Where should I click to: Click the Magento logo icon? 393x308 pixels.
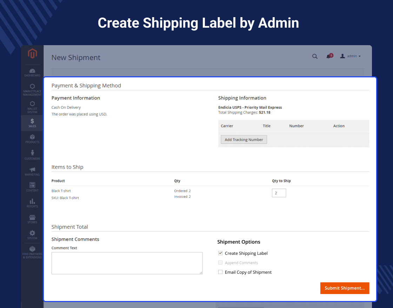tap(32, 54)
